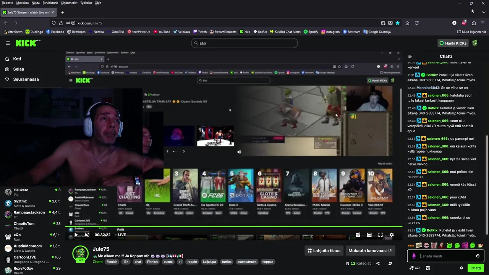Screen dimensions: 489x275
Task: Toggle the bookmark star for this page
Action: pyautogui.click(x=398, y=23)
